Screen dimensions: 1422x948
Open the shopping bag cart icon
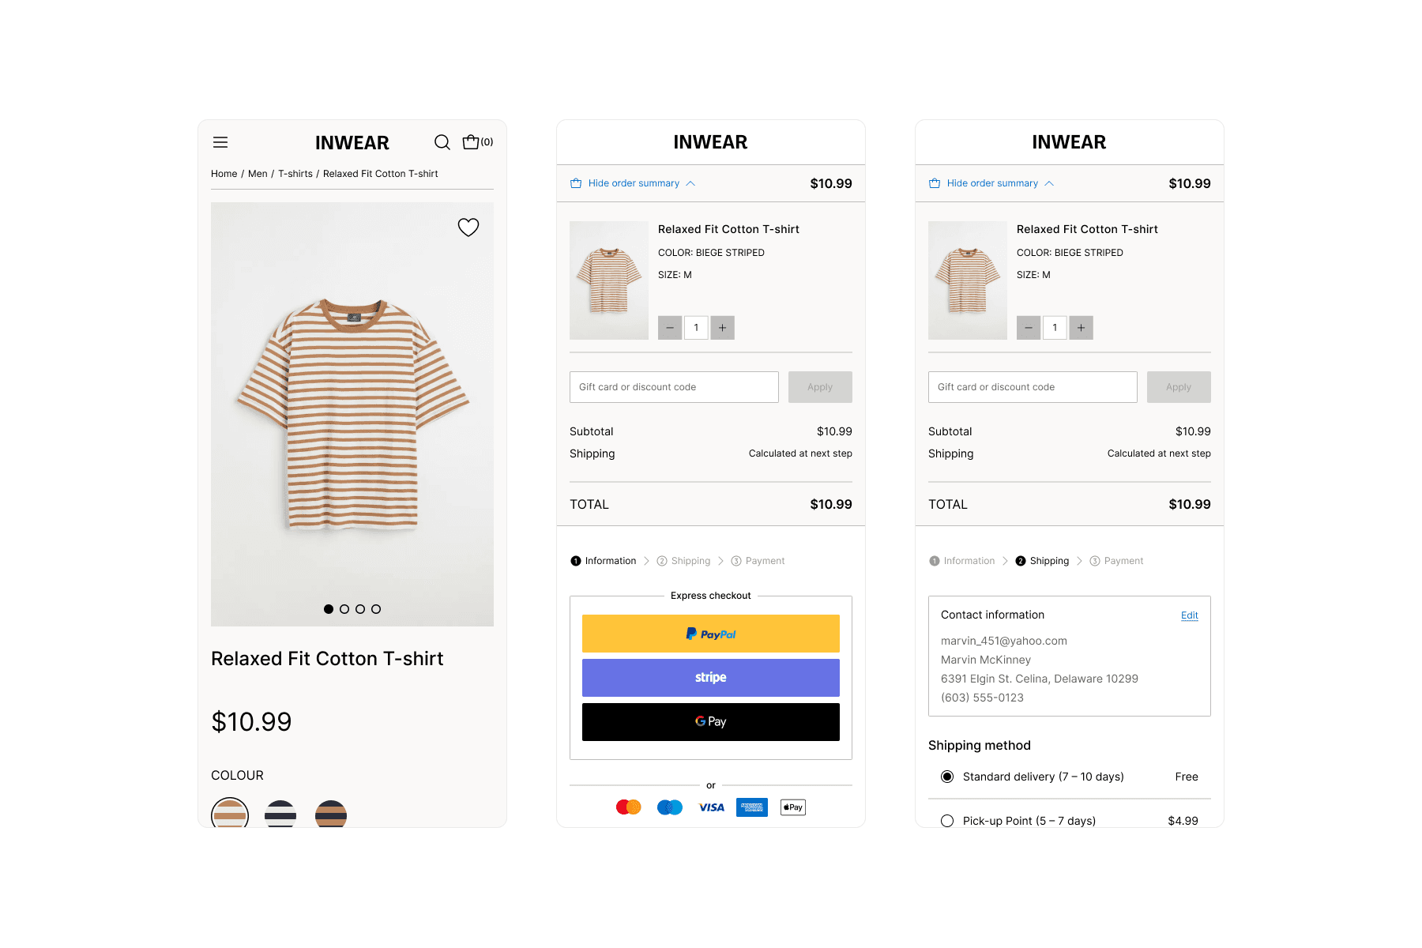471,142
